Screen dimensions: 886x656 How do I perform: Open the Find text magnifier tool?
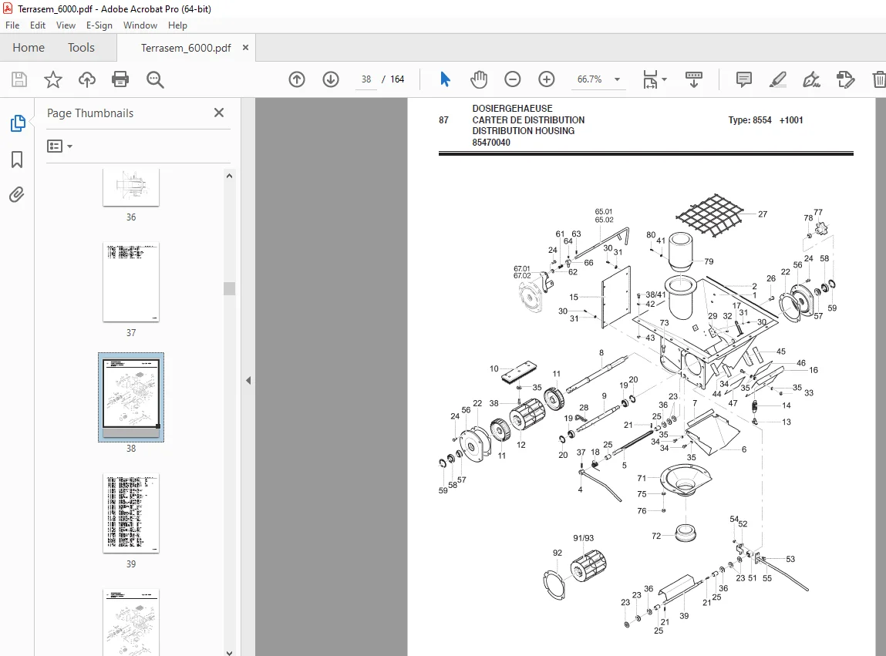point(155,79)
